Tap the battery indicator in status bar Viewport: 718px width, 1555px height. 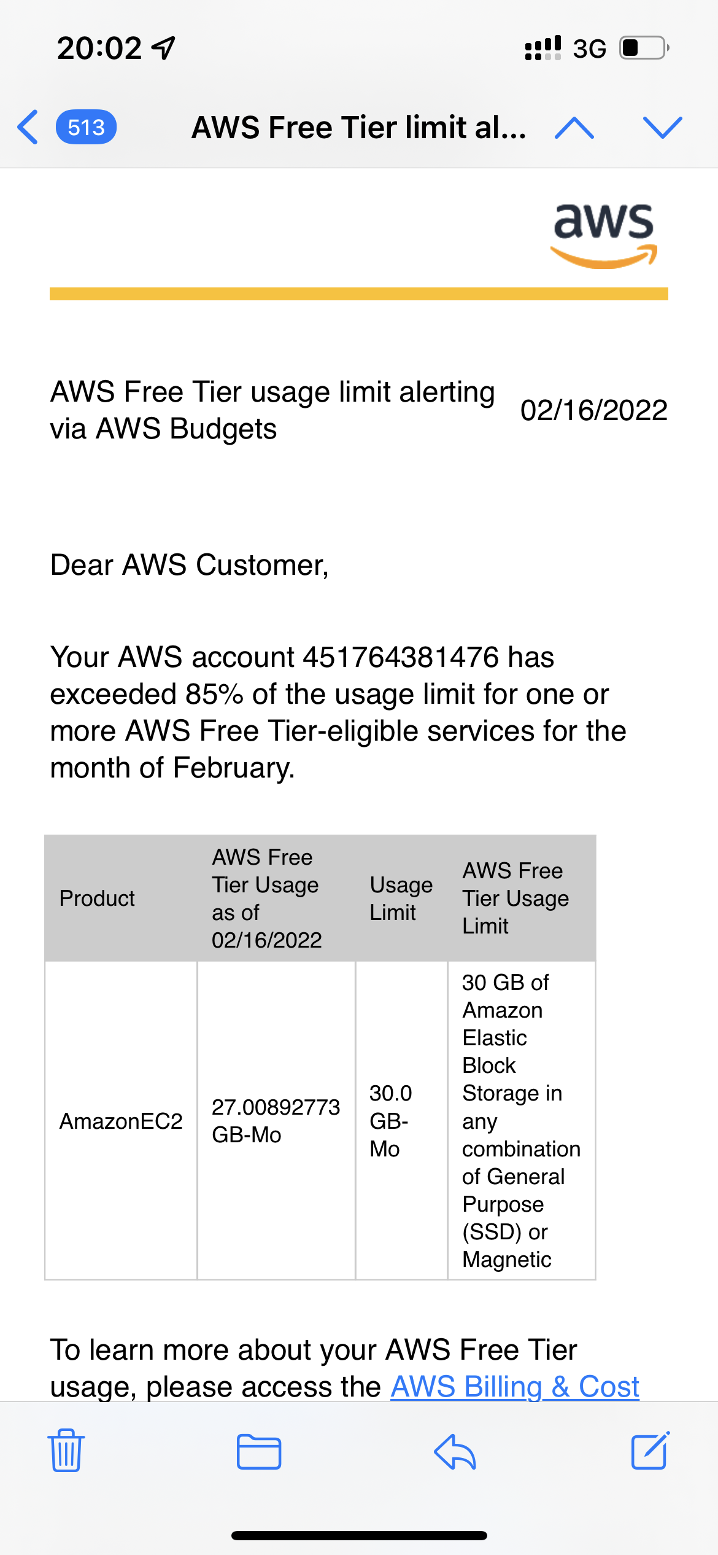click(643, 48)
